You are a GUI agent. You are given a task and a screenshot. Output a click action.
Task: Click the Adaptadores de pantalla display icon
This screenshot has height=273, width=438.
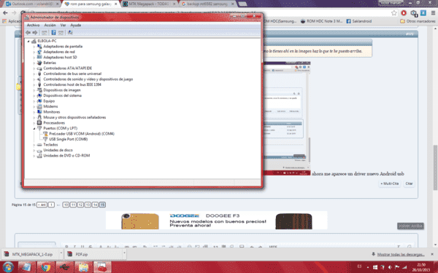(39, 47)
